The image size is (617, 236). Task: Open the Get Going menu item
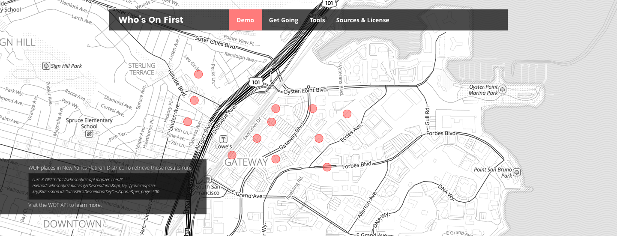click(x=284, y=20)
